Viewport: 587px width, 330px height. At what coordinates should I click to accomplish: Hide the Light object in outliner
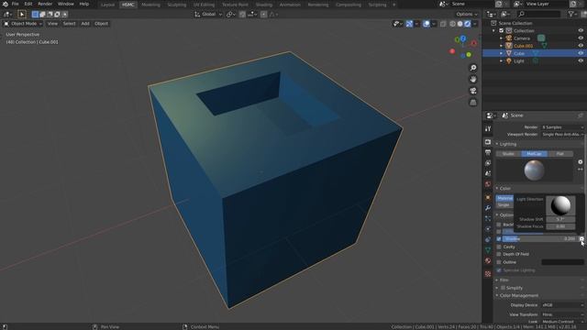581,61
